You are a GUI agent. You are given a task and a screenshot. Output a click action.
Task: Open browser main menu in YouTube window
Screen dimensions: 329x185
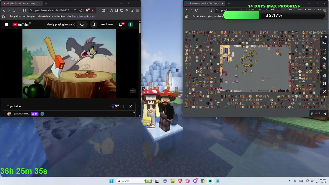click(x=137, y=10)
